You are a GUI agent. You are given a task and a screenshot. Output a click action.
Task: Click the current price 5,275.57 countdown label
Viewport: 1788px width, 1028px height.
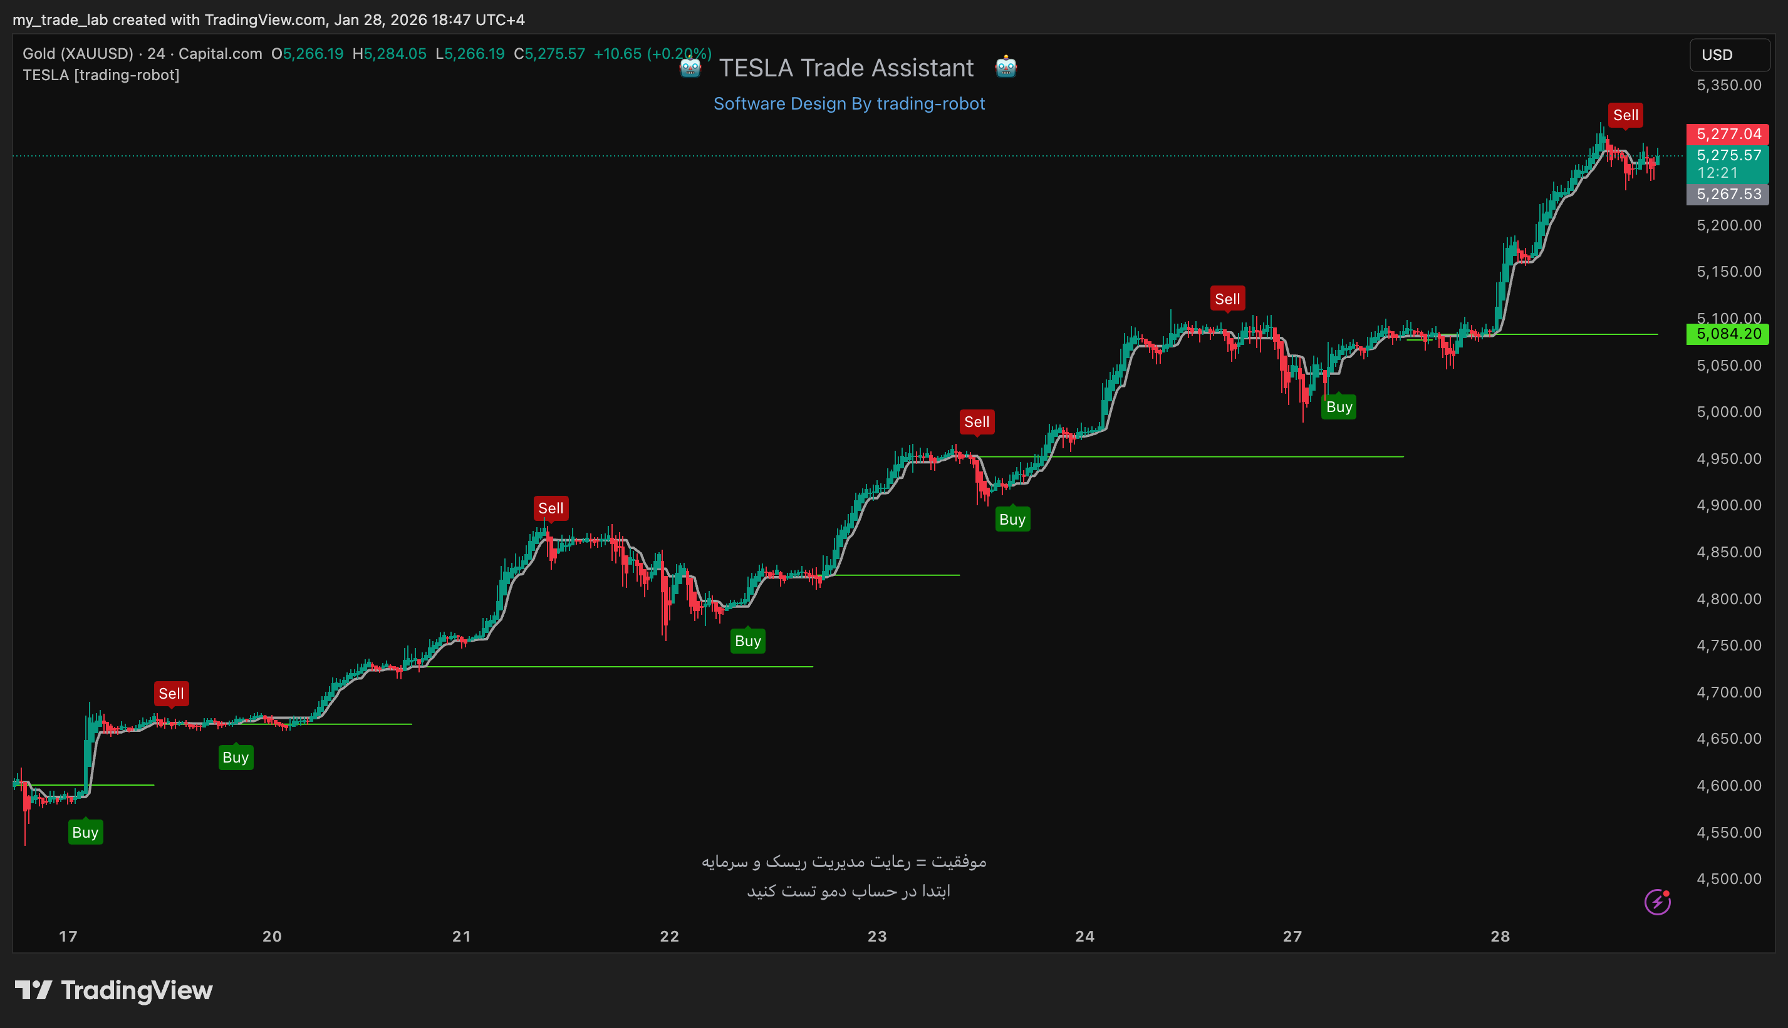[1727, 164]
